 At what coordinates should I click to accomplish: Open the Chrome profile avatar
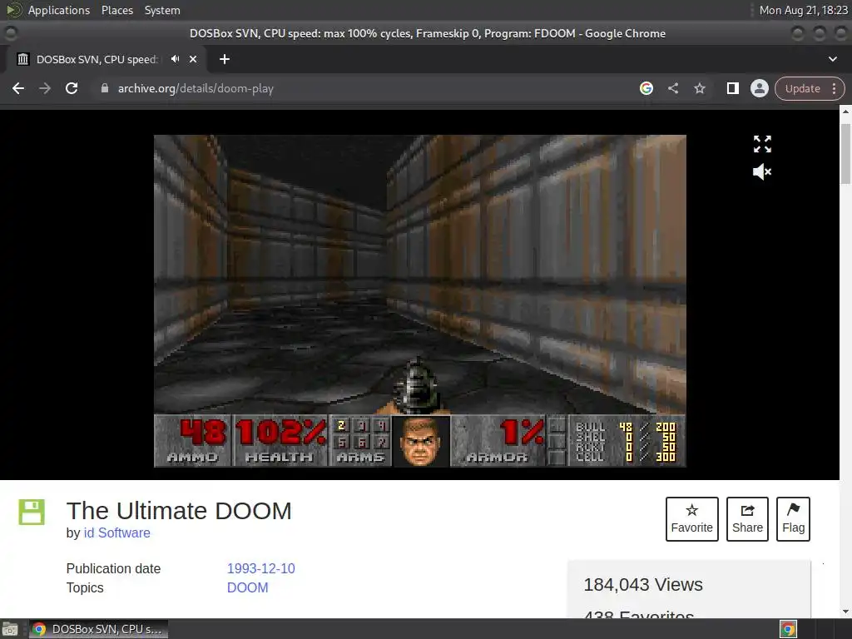[760, 88]
